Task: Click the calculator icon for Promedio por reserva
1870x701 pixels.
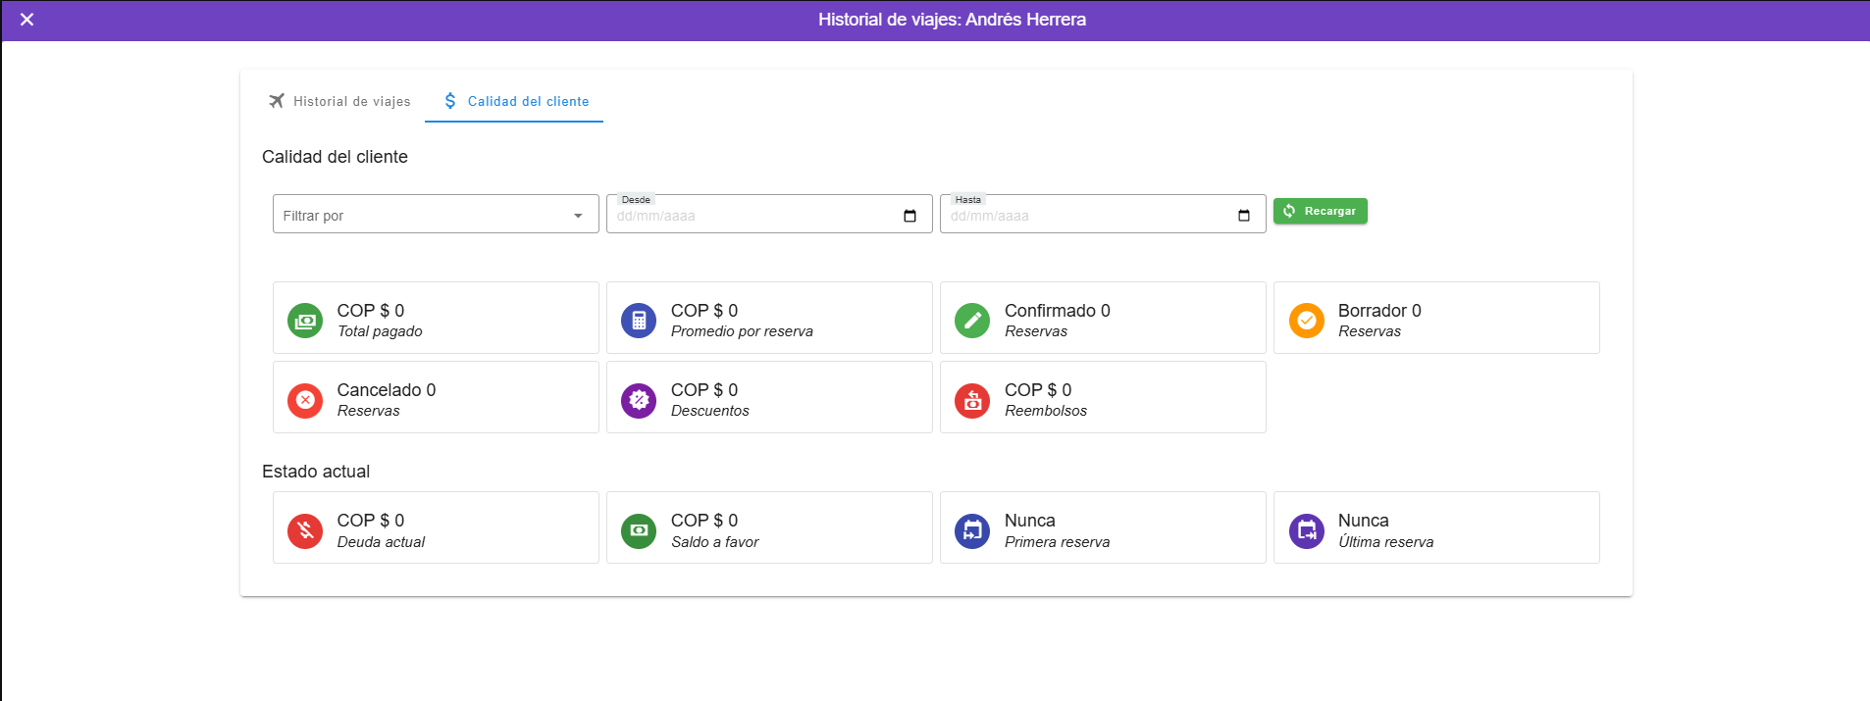Action: pos(639,321)
